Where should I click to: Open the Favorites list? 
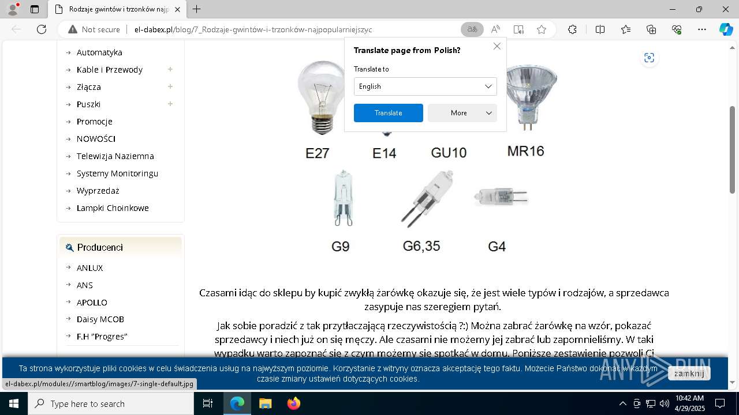click(626, 29)
